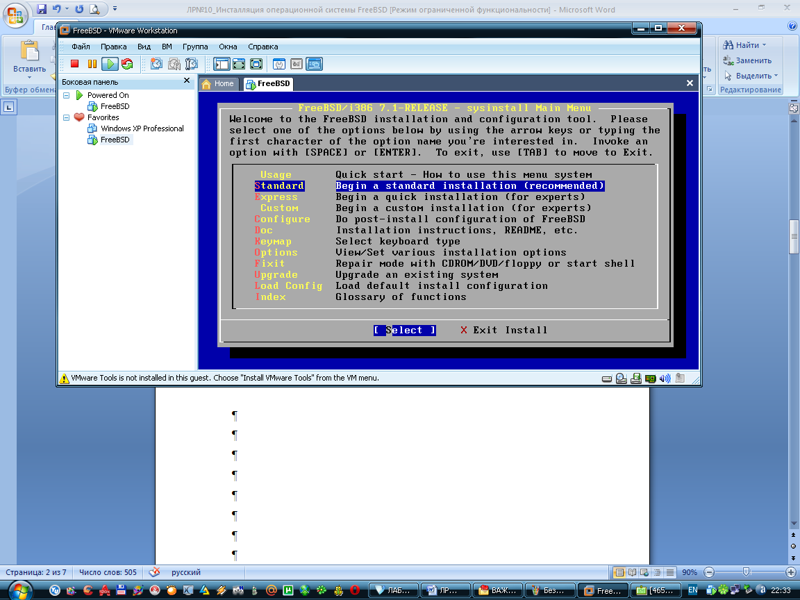The image size is (800, 600).
Task: Open undo history dropdown arrow
Action: (x=67, y=8)
